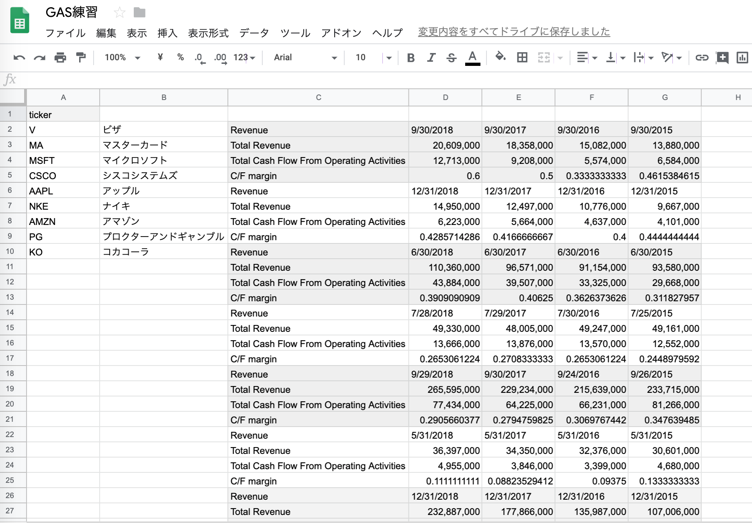Toggle bold formatting
Image resolution: width=752 pixels, height=523 pixels.
pyautogui.click(x=410, y=57)
